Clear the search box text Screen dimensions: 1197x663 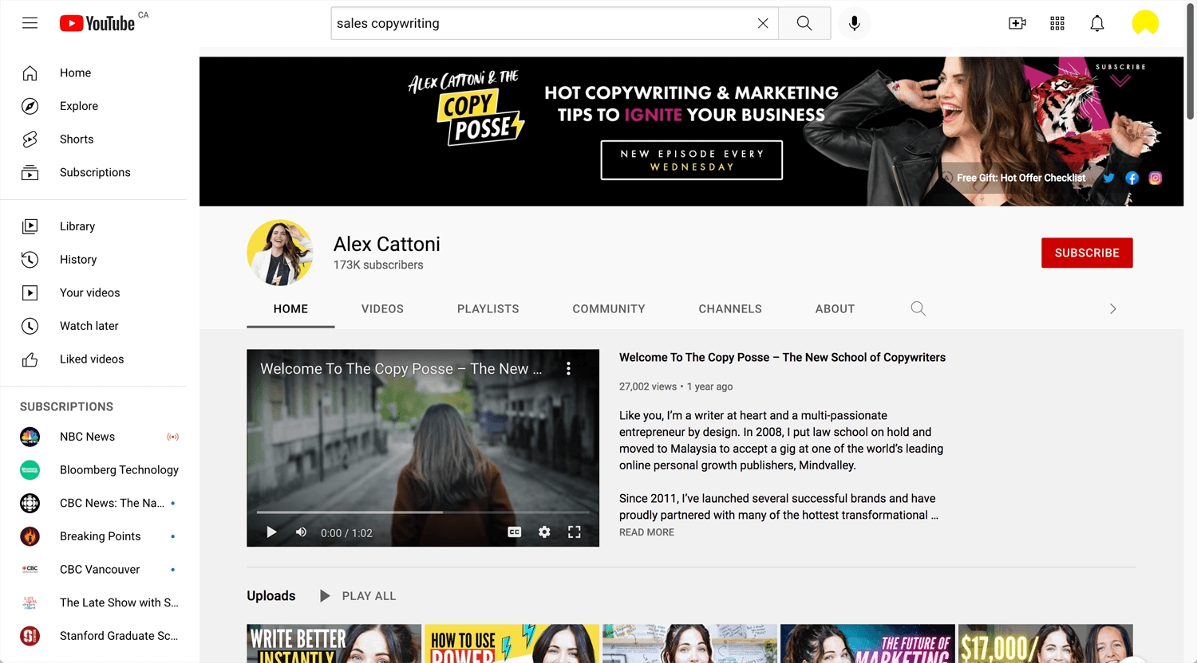pos(763,23)
